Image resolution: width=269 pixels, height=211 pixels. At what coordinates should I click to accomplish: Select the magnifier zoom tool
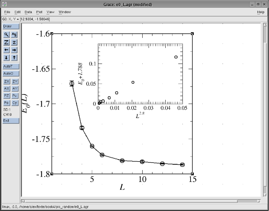(6, 35)
